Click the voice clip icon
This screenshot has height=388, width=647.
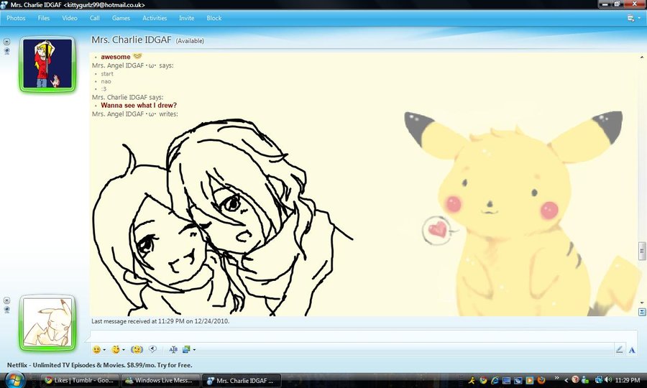click(152, 350)
